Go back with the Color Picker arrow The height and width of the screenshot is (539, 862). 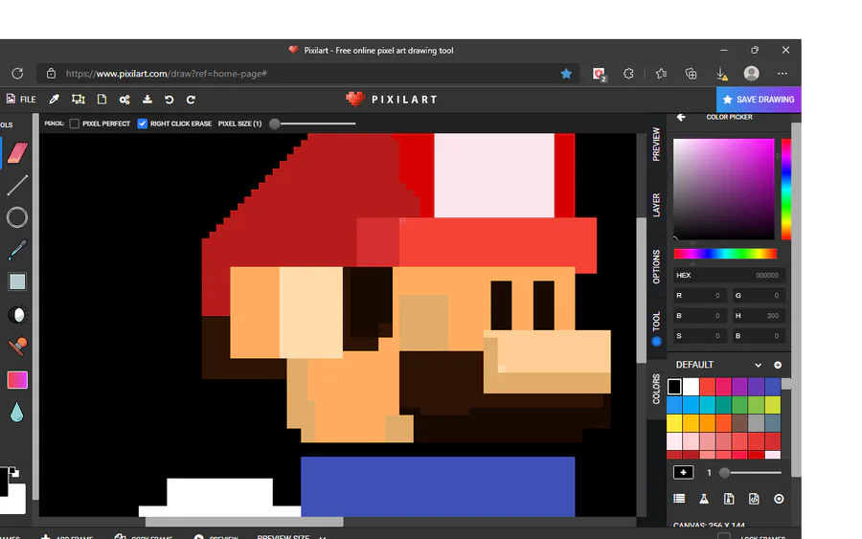coord(681,117)
